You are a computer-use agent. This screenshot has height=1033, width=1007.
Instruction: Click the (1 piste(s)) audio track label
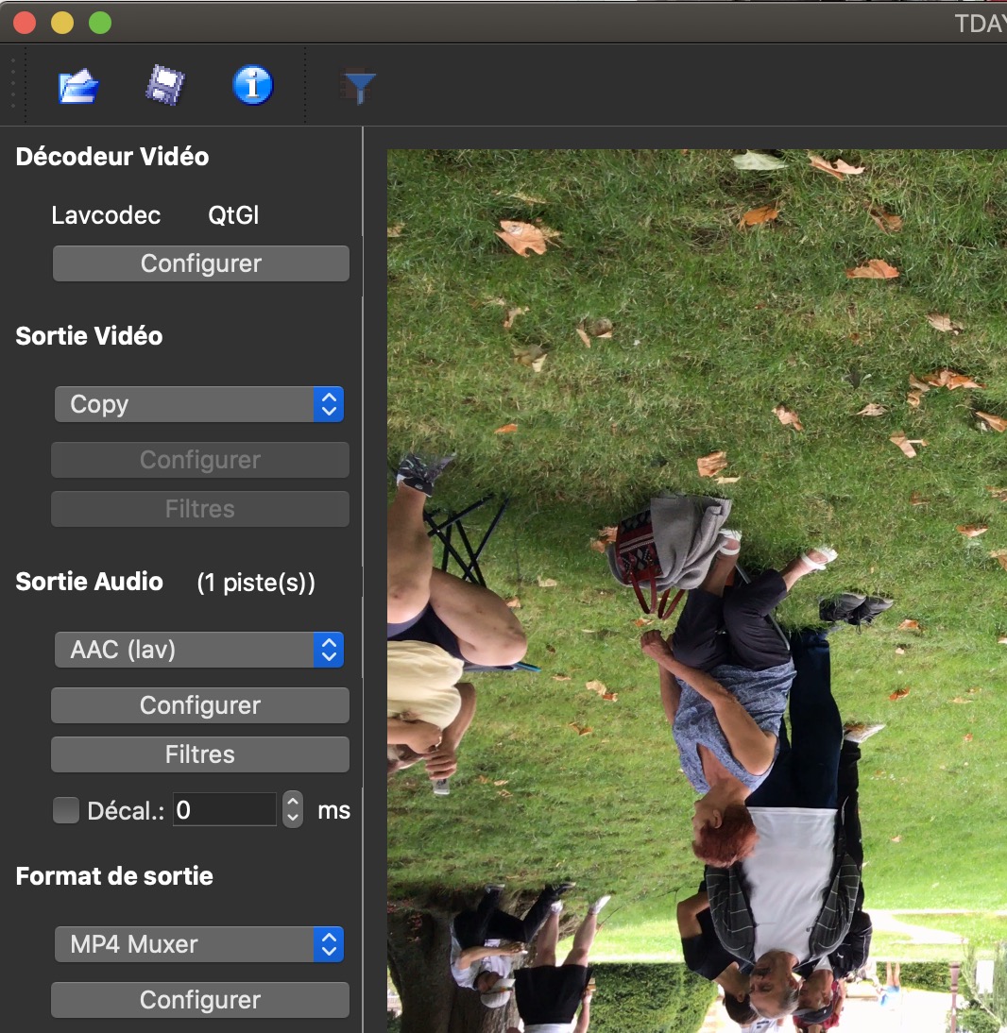pyautogui.click(x=256, y=583)
